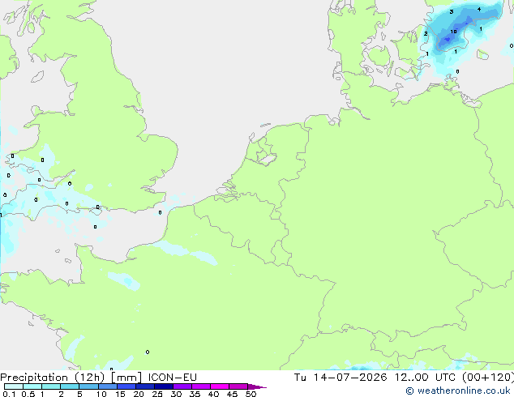The width and height of the screenshot is (514, 397).
Task: Select the 10–15 mm legend color swatch
Action: [107, 386]
